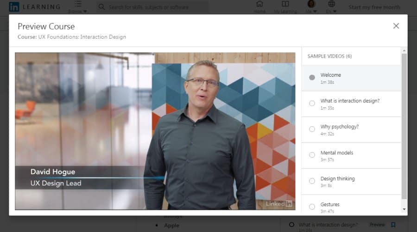Open the language globe dropdown
This screenshot has height=232, width=417.
pyautogui.click(x=331, y=4)
